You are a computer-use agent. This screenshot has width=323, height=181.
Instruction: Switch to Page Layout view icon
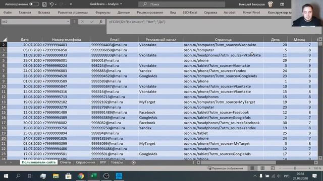point(262,168)
